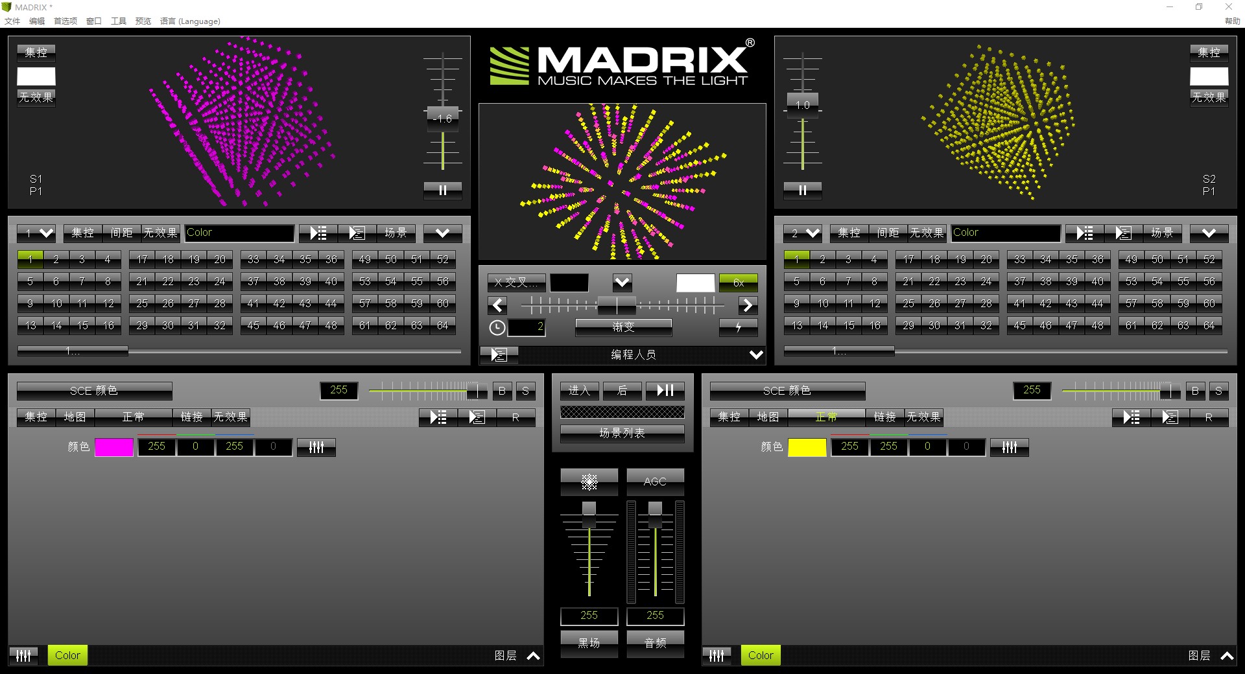Screen dimensions: 1245x674
Task: Click the fade time clock icon
Action: [497, 328]
